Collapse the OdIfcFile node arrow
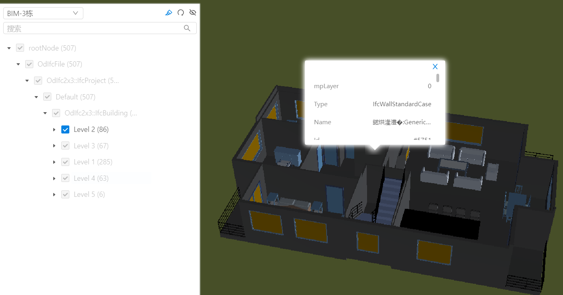The image size is (563, 295). 18,64
